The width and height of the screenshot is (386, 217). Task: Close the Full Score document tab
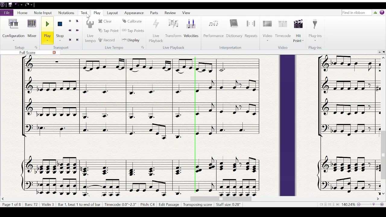click(54, 52)
